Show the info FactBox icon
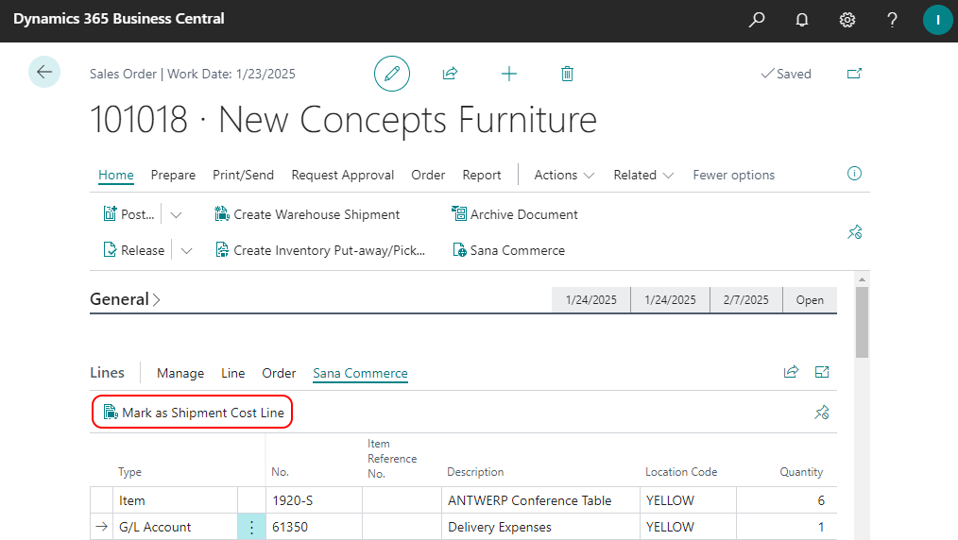 point(854,174)
